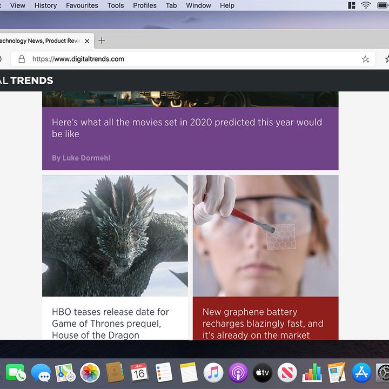Open the Apple TV app
Viewport: 389px width, 389px height.
click(x=263, y=373)
